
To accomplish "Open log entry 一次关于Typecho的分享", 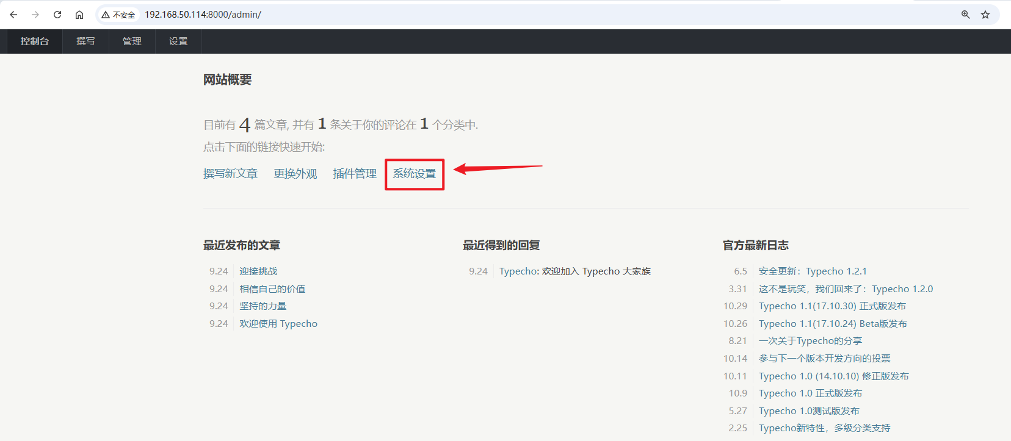I will click(x=810, y=341).
